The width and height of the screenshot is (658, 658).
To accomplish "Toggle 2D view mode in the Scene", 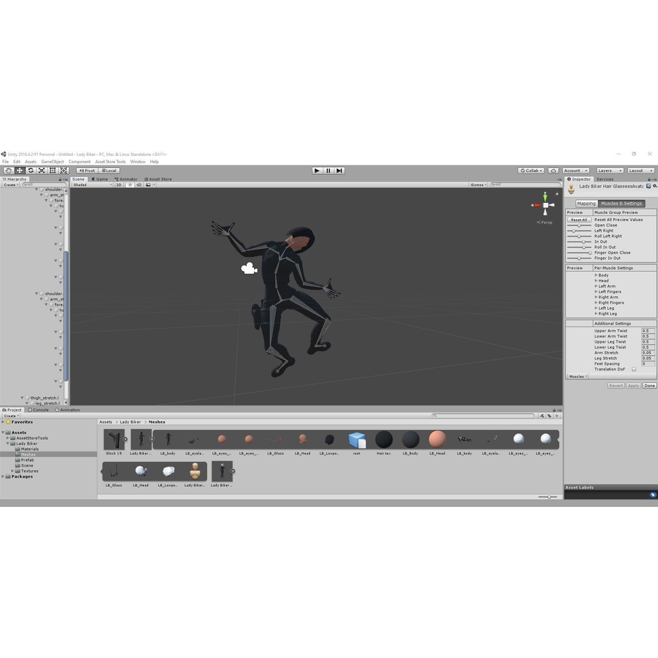I will coord(119,185).
